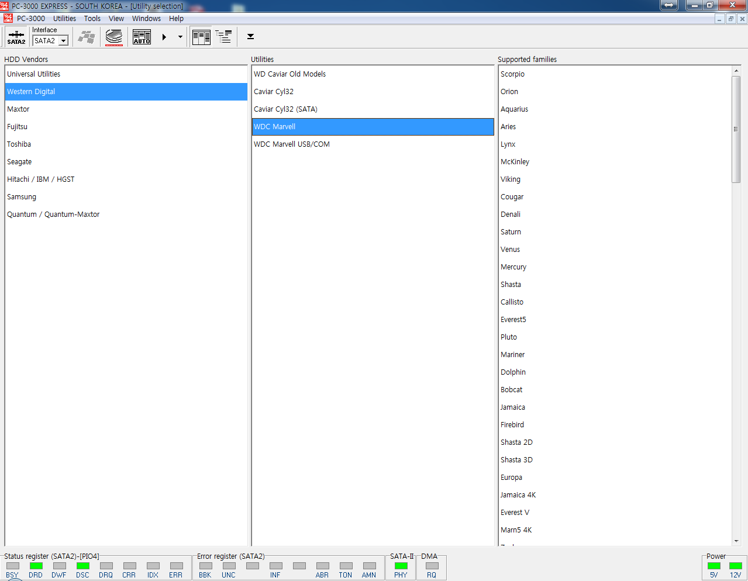Click the CRR status indicator
Screen dimensions: 748x581
[x=129, y=566]
